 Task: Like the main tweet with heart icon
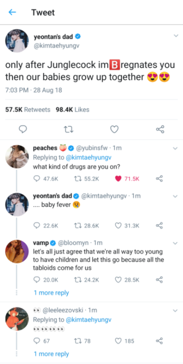[114, 129]
